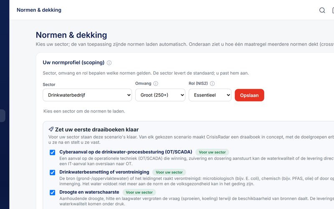Click the Rol (NIS2) info icon
334x209 pixels.
pos(212,83)
